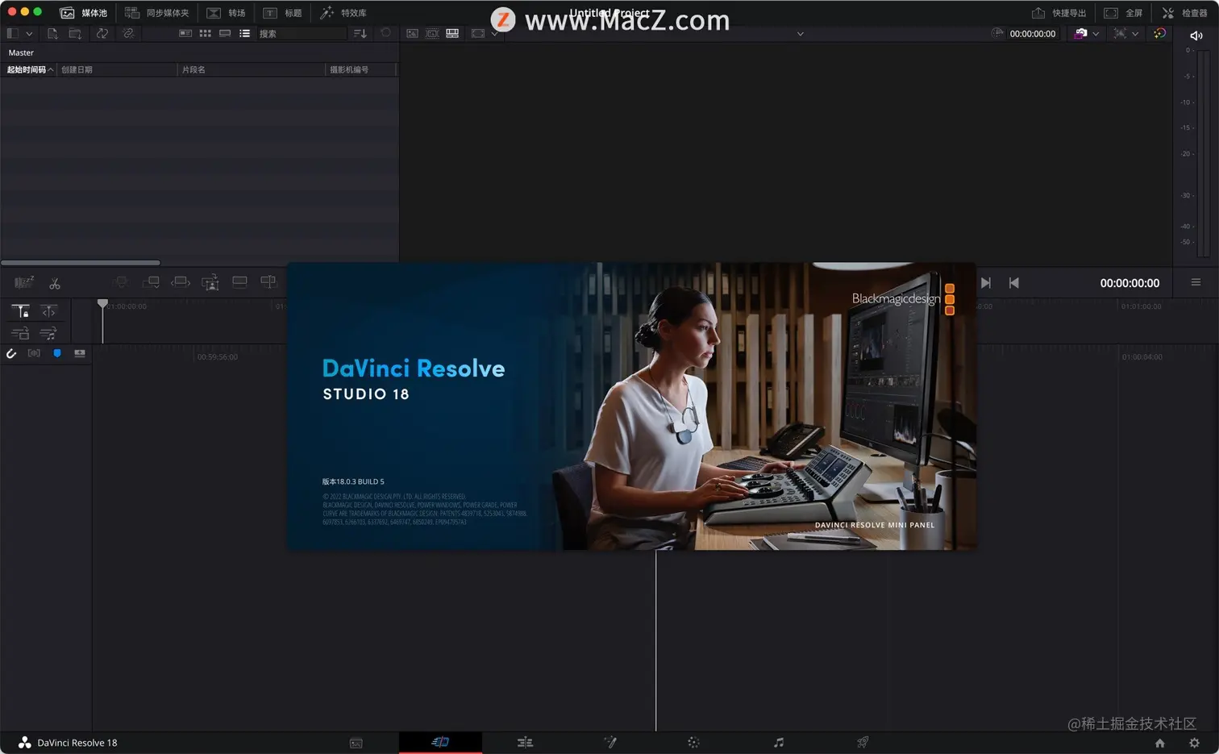
Task: Open the Fusion page wand icon
Action: [609, 742]
